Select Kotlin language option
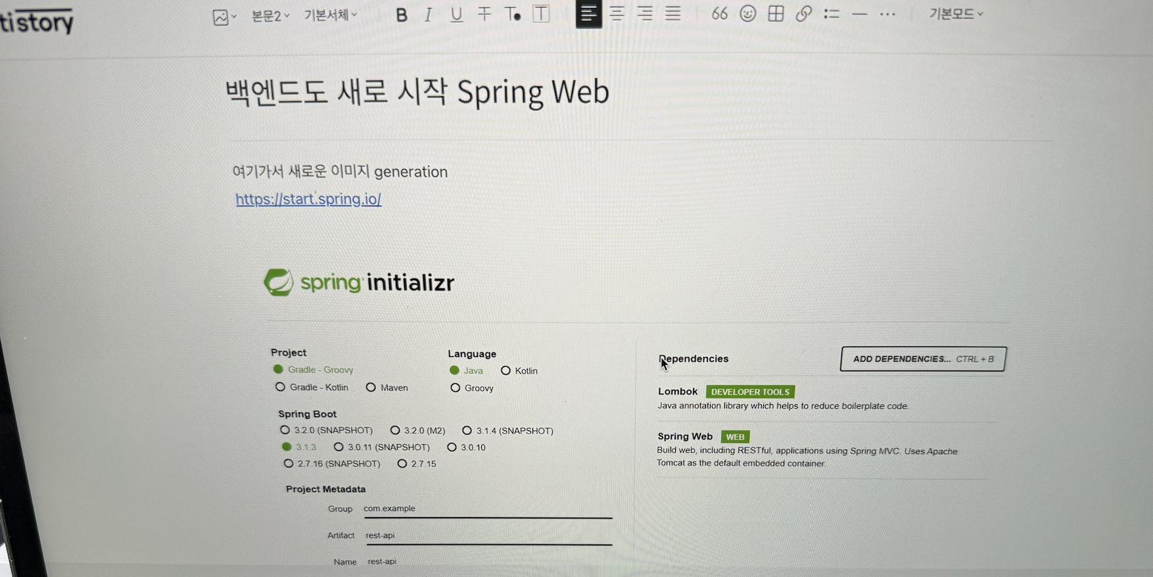Image resolution: width=1153 pixels, height=577 pixels. coord(519,371)
